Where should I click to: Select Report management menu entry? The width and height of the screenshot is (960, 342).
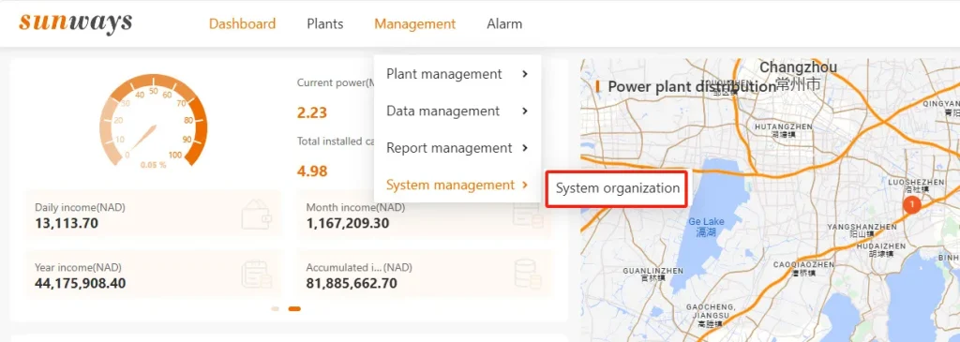(457, 148)
